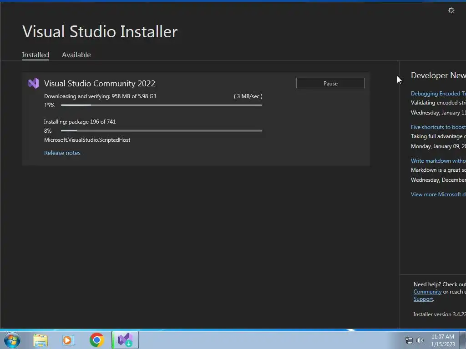The width and height of the screenshot is (466, 349).
Task: Click the 1/15/2023 date in the taskbar
Action: pyautogui.click(x=443, y=344)
